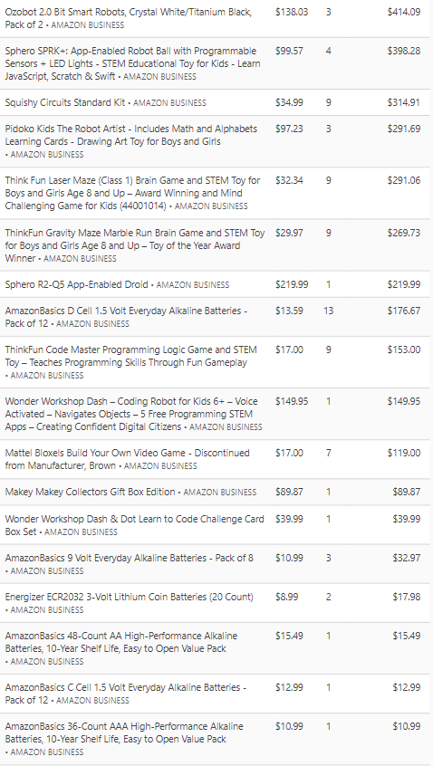Open Dash & Dot Challenge Card Box Set
Screen dimensions: 433x766
tap(134, 525)
